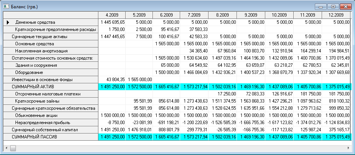Click the current-row arrow marker beside Денежные средства

[8, 22]
